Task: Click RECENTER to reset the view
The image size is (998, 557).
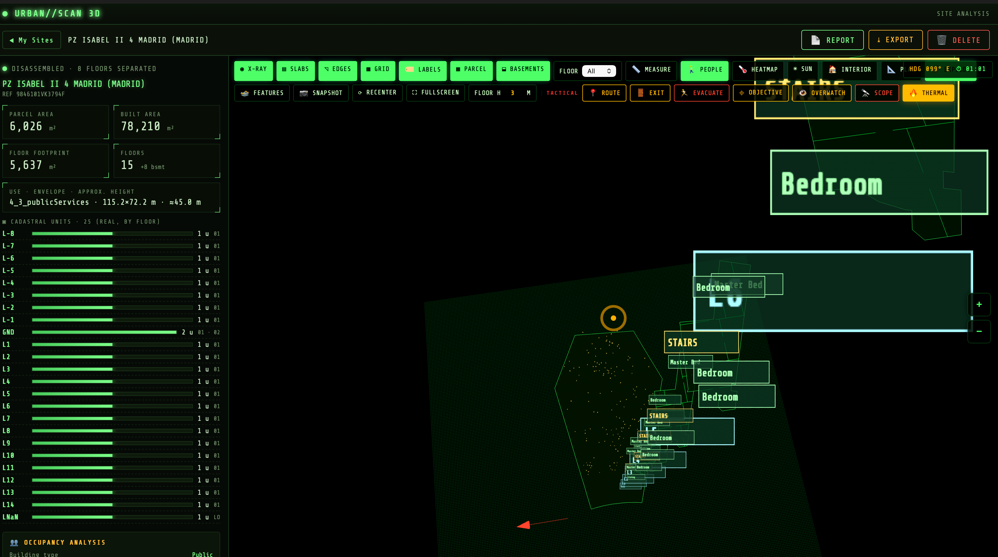Action: point(377,93)
